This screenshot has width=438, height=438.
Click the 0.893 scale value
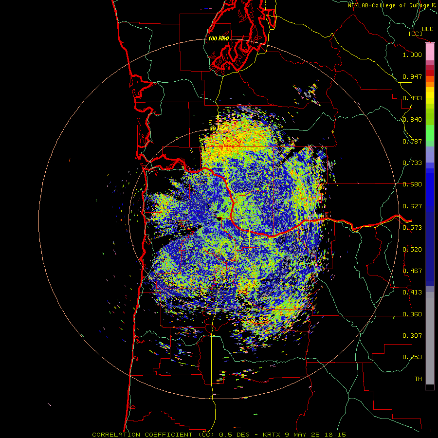(412, 98)
